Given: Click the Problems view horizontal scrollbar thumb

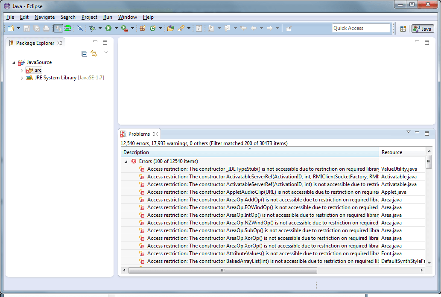Looking at the screenshot, I should coord(223,270).
